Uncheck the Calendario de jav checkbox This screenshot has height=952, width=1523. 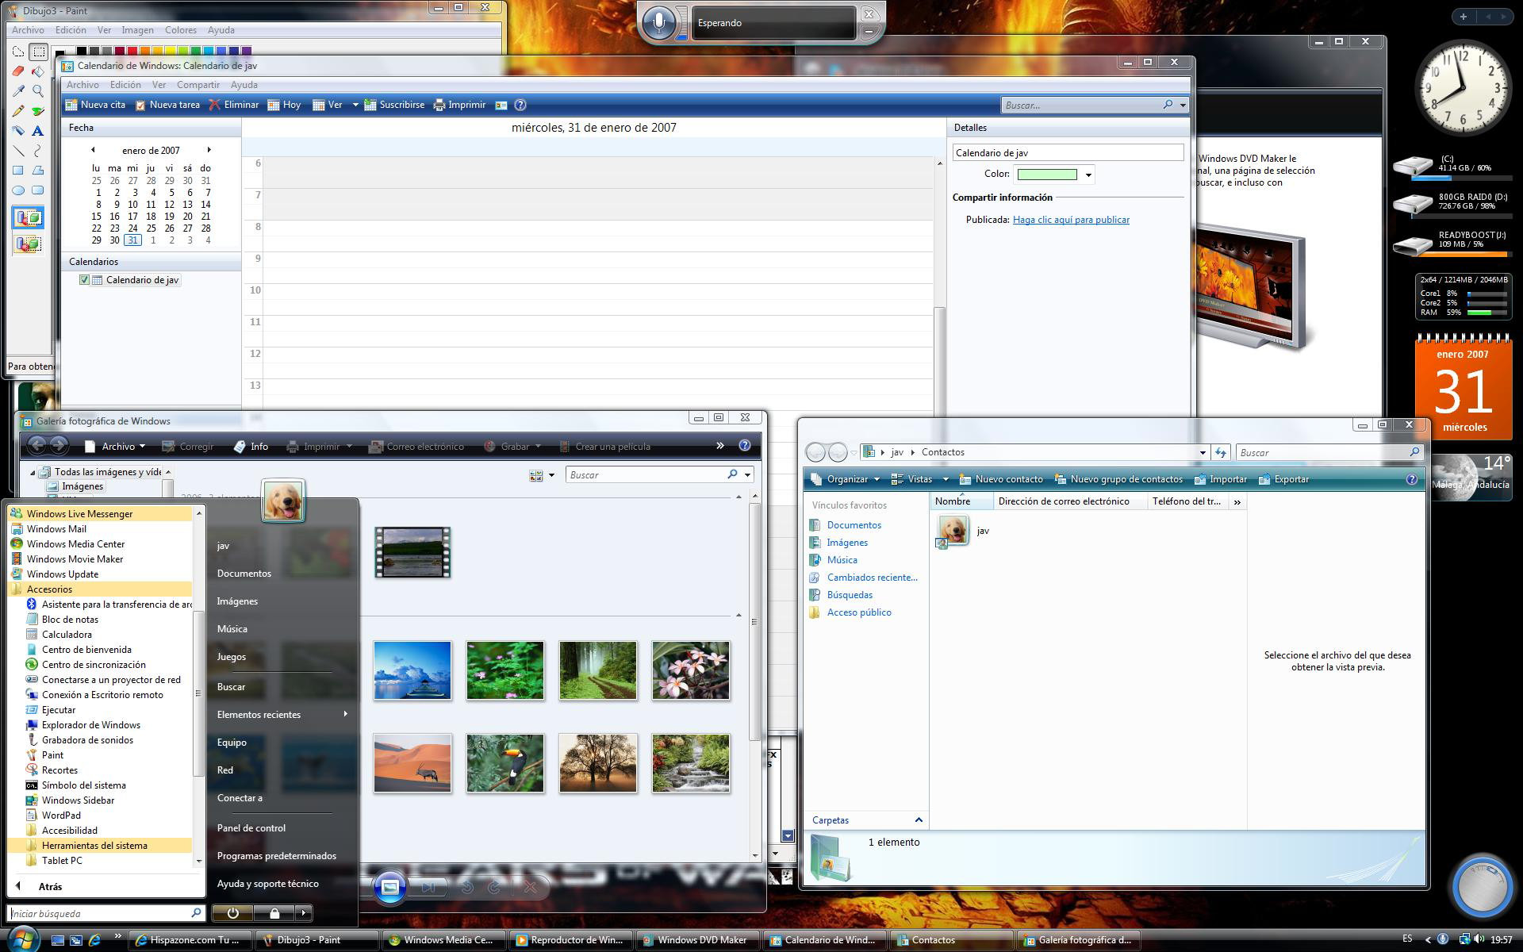click(84, 280)
